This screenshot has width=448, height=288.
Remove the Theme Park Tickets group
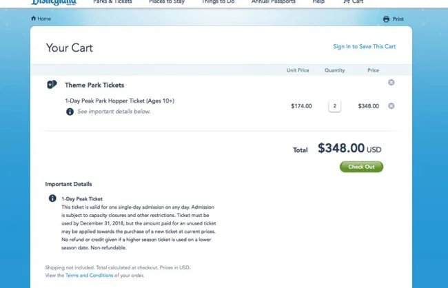click(391, 82)
